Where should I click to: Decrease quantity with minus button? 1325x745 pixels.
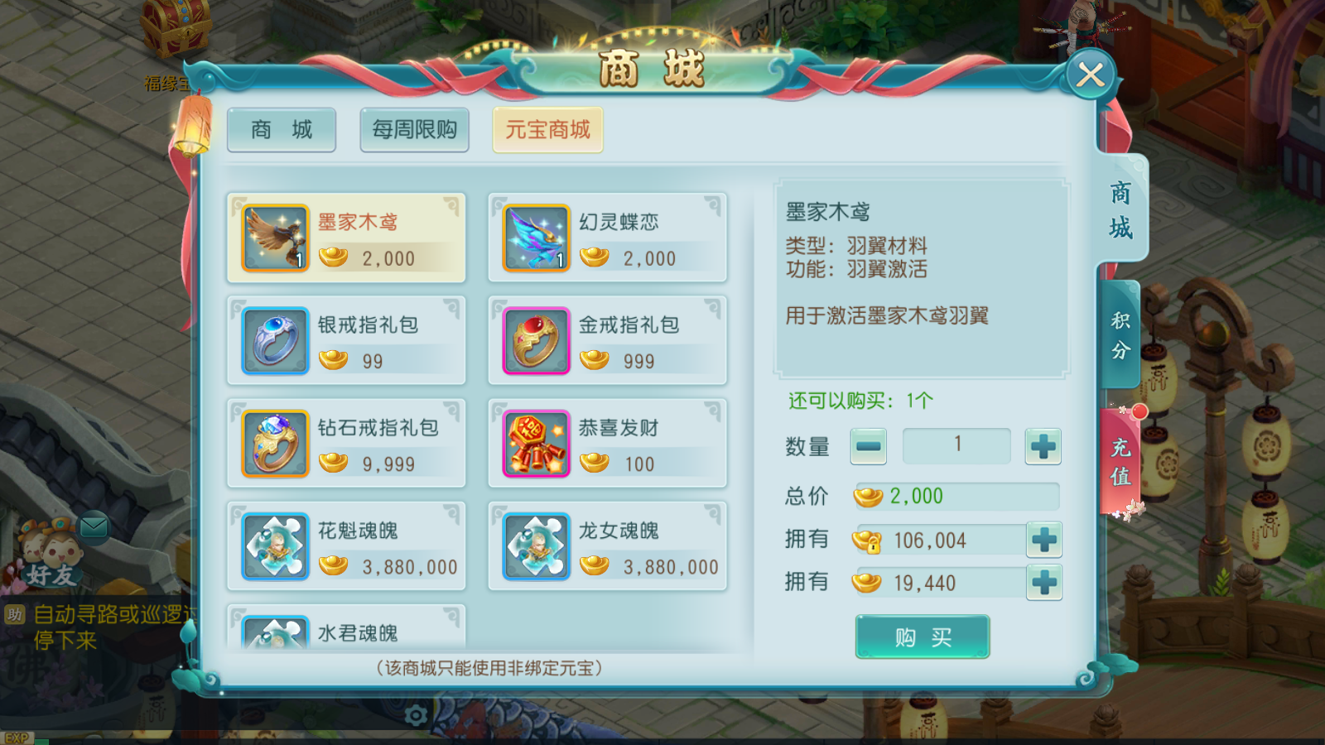pos(868,446)
